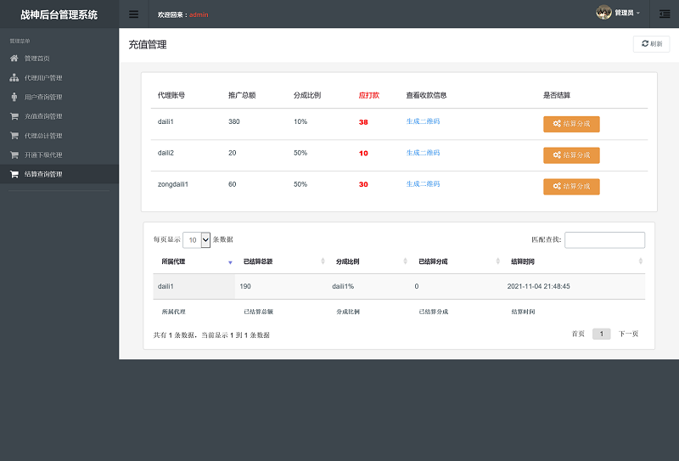Select page 1 in pagination

pyautogui.click(x=602, y=334)
